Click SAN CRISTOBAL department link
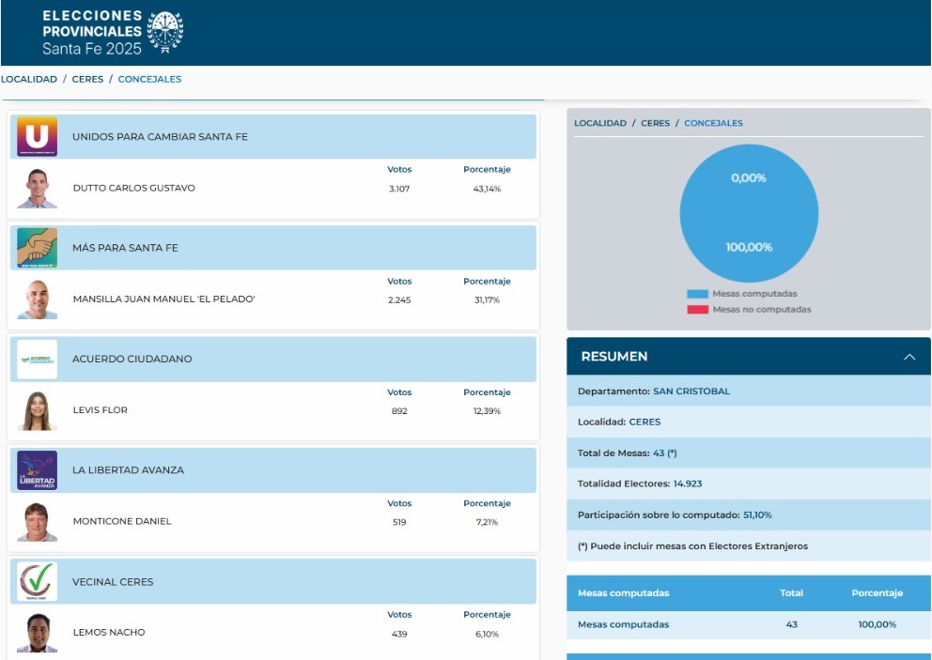This screenshot has width=932, height=660. point(691,391)
